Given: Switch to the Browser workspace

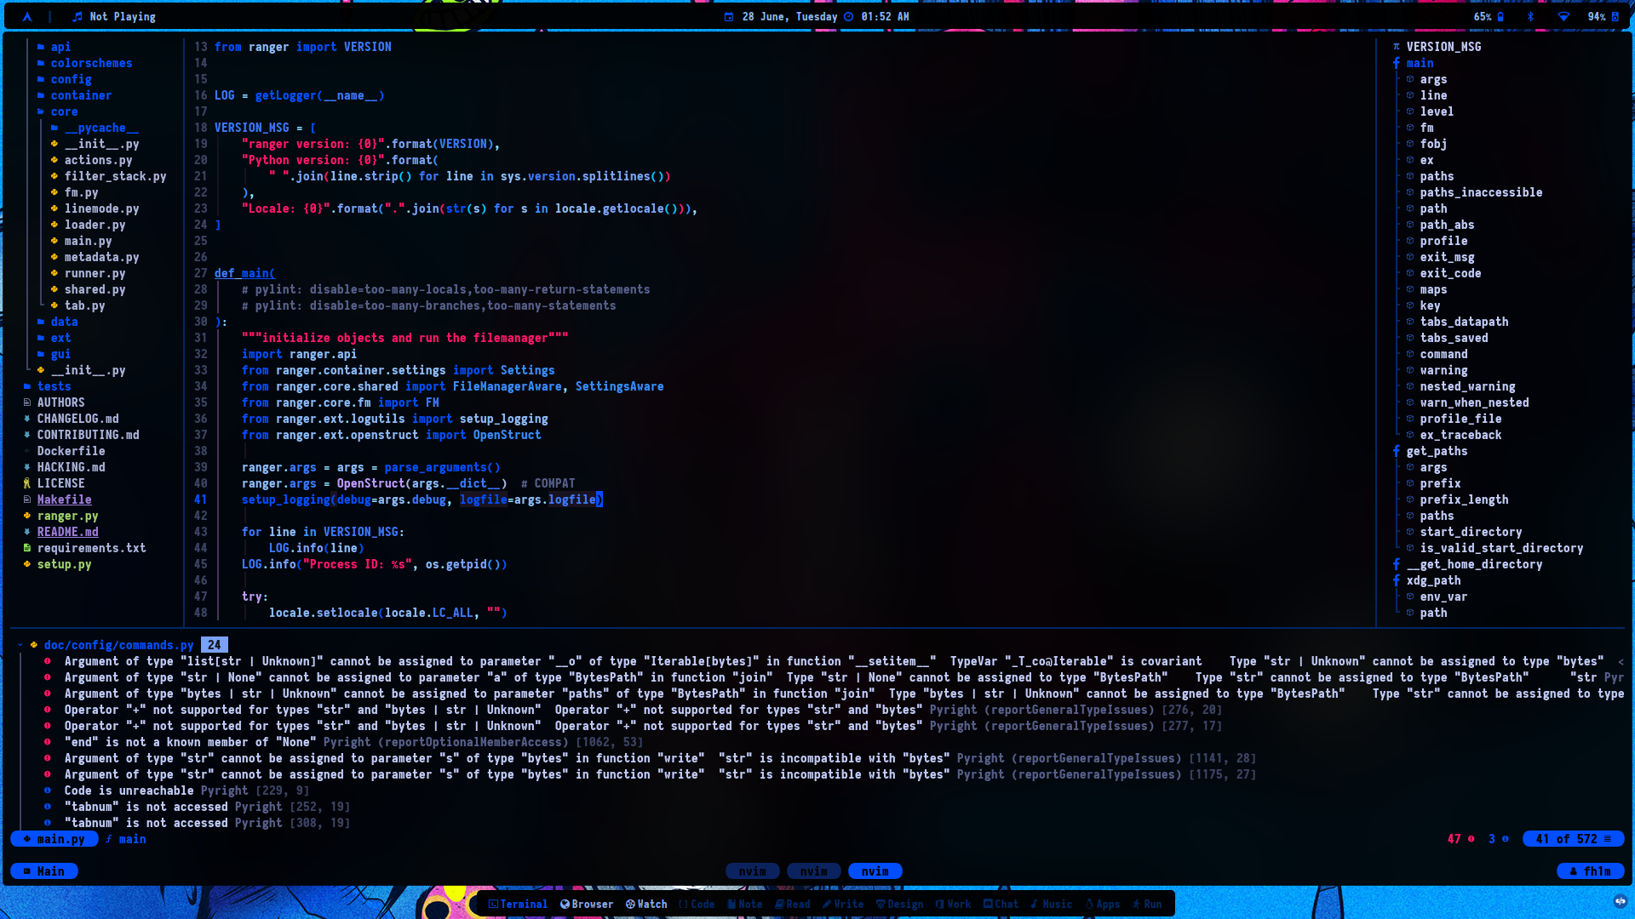Looking at the screenshot, I should pos(587,905).
